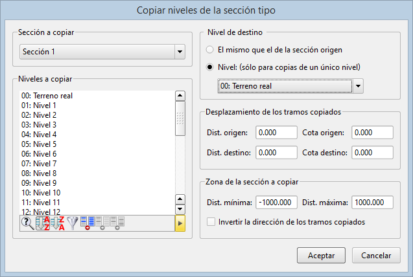413x277 pixels.
Task: Click the lower up arrow of the list scrollbar
Action: (180, 199)
